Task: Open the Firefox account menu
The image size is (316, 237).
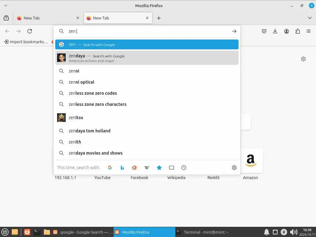Action: pyautogui.click(x=286, y=31)
